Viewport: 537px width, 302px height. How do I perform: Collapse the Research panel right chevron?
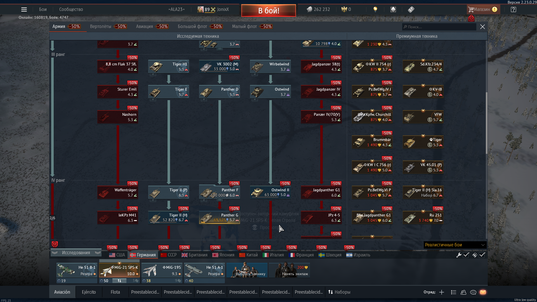98,253
